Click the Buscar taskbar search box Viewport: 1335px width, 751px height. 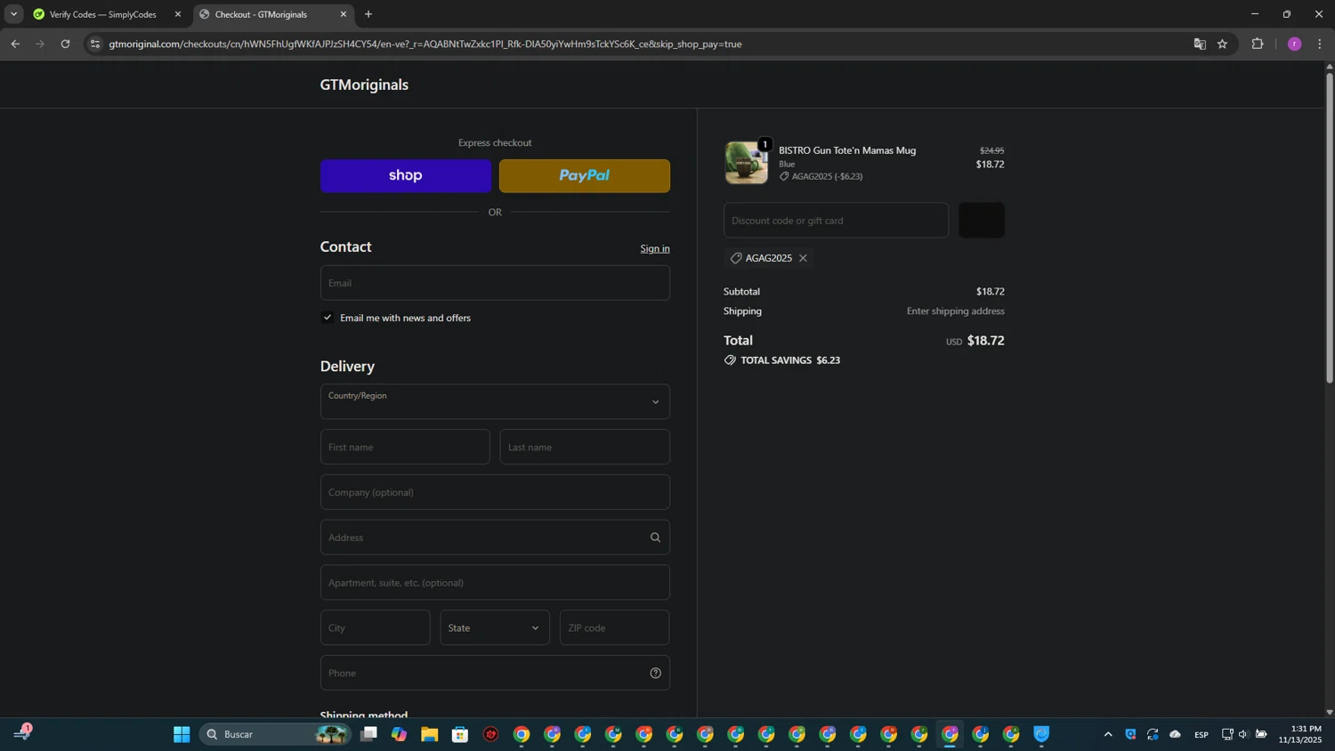click(275, 734)
